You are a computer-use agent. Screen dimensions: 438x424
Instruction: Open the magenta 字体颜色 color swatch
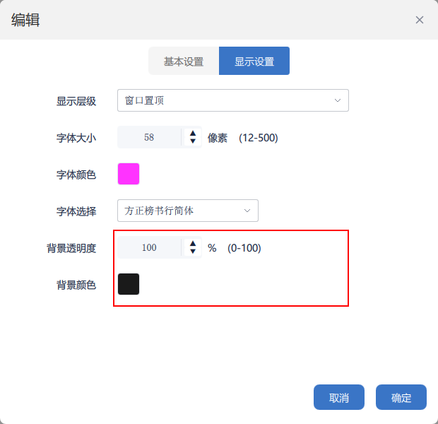(x=129, y=174)
